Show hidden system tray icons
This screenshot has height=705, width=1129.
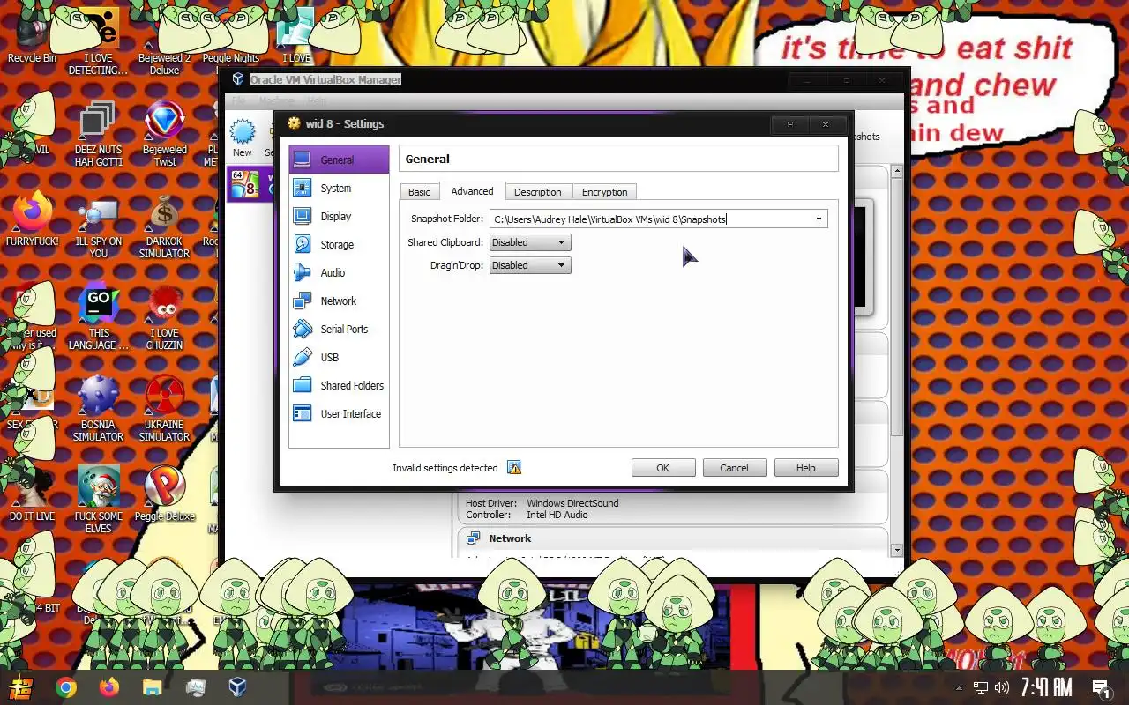pyautogui.click(x=959, y=687)
